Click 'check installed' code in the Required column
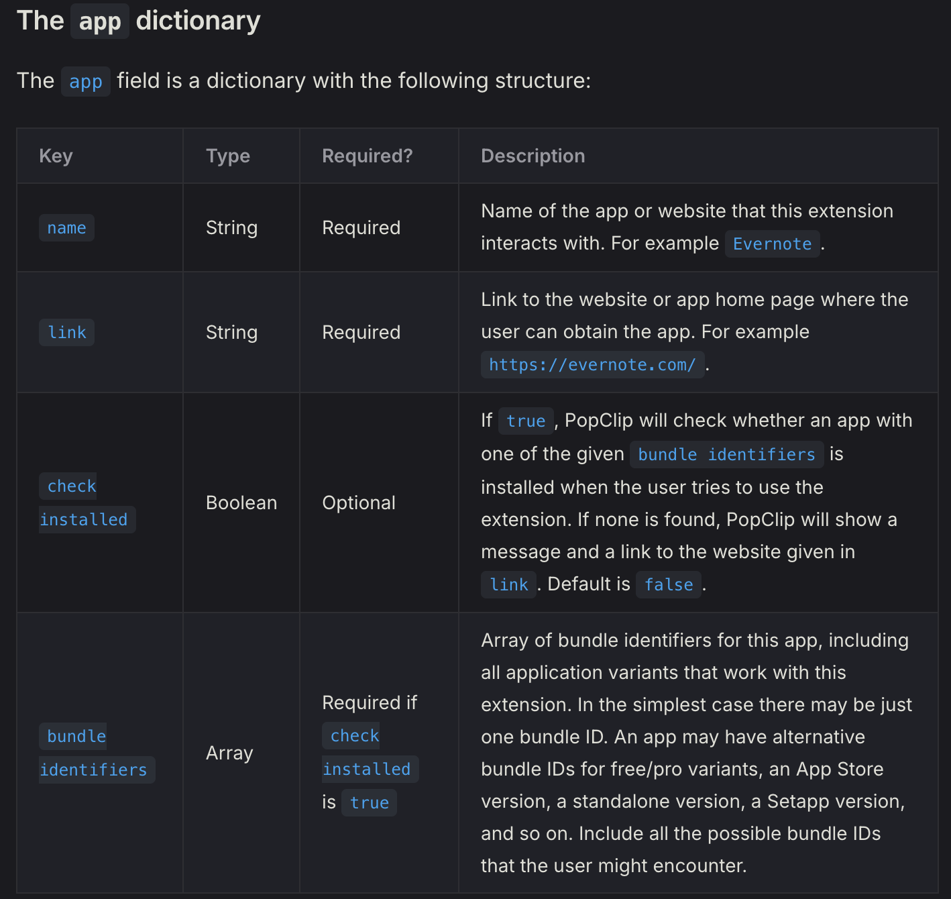 click(366, 753)
